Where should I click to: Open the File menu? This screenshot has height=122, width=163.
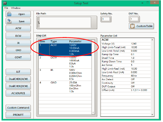pyautogui.click(x=6, y=8)
